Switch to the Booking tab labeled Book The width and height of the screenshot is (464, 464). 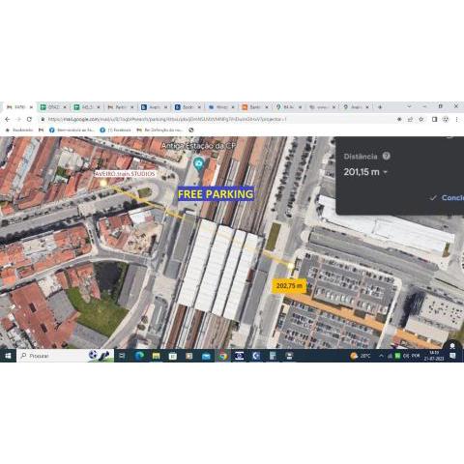(x=188, y=107)
